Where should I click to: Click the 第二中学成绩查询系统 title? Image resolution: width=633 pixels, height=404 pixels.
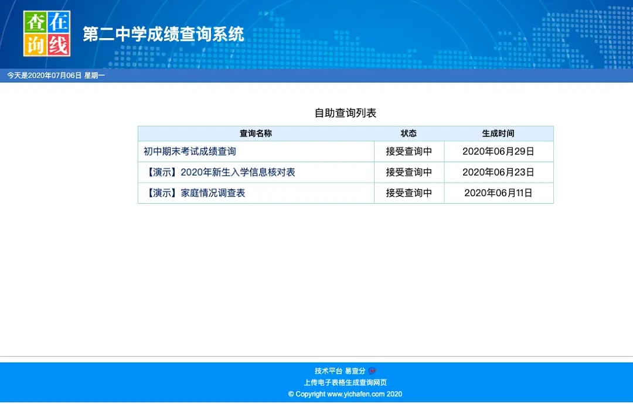point(164,34)
